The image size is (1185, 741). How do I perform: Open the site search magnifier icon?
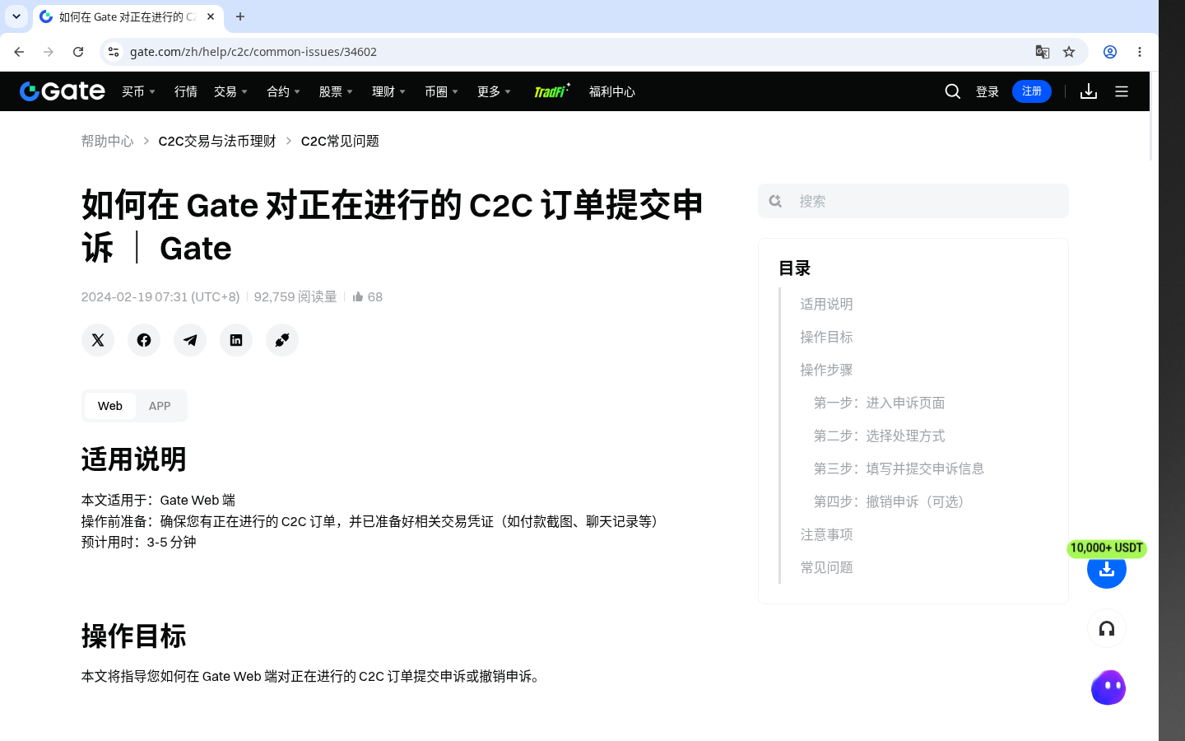click(953, 91)
